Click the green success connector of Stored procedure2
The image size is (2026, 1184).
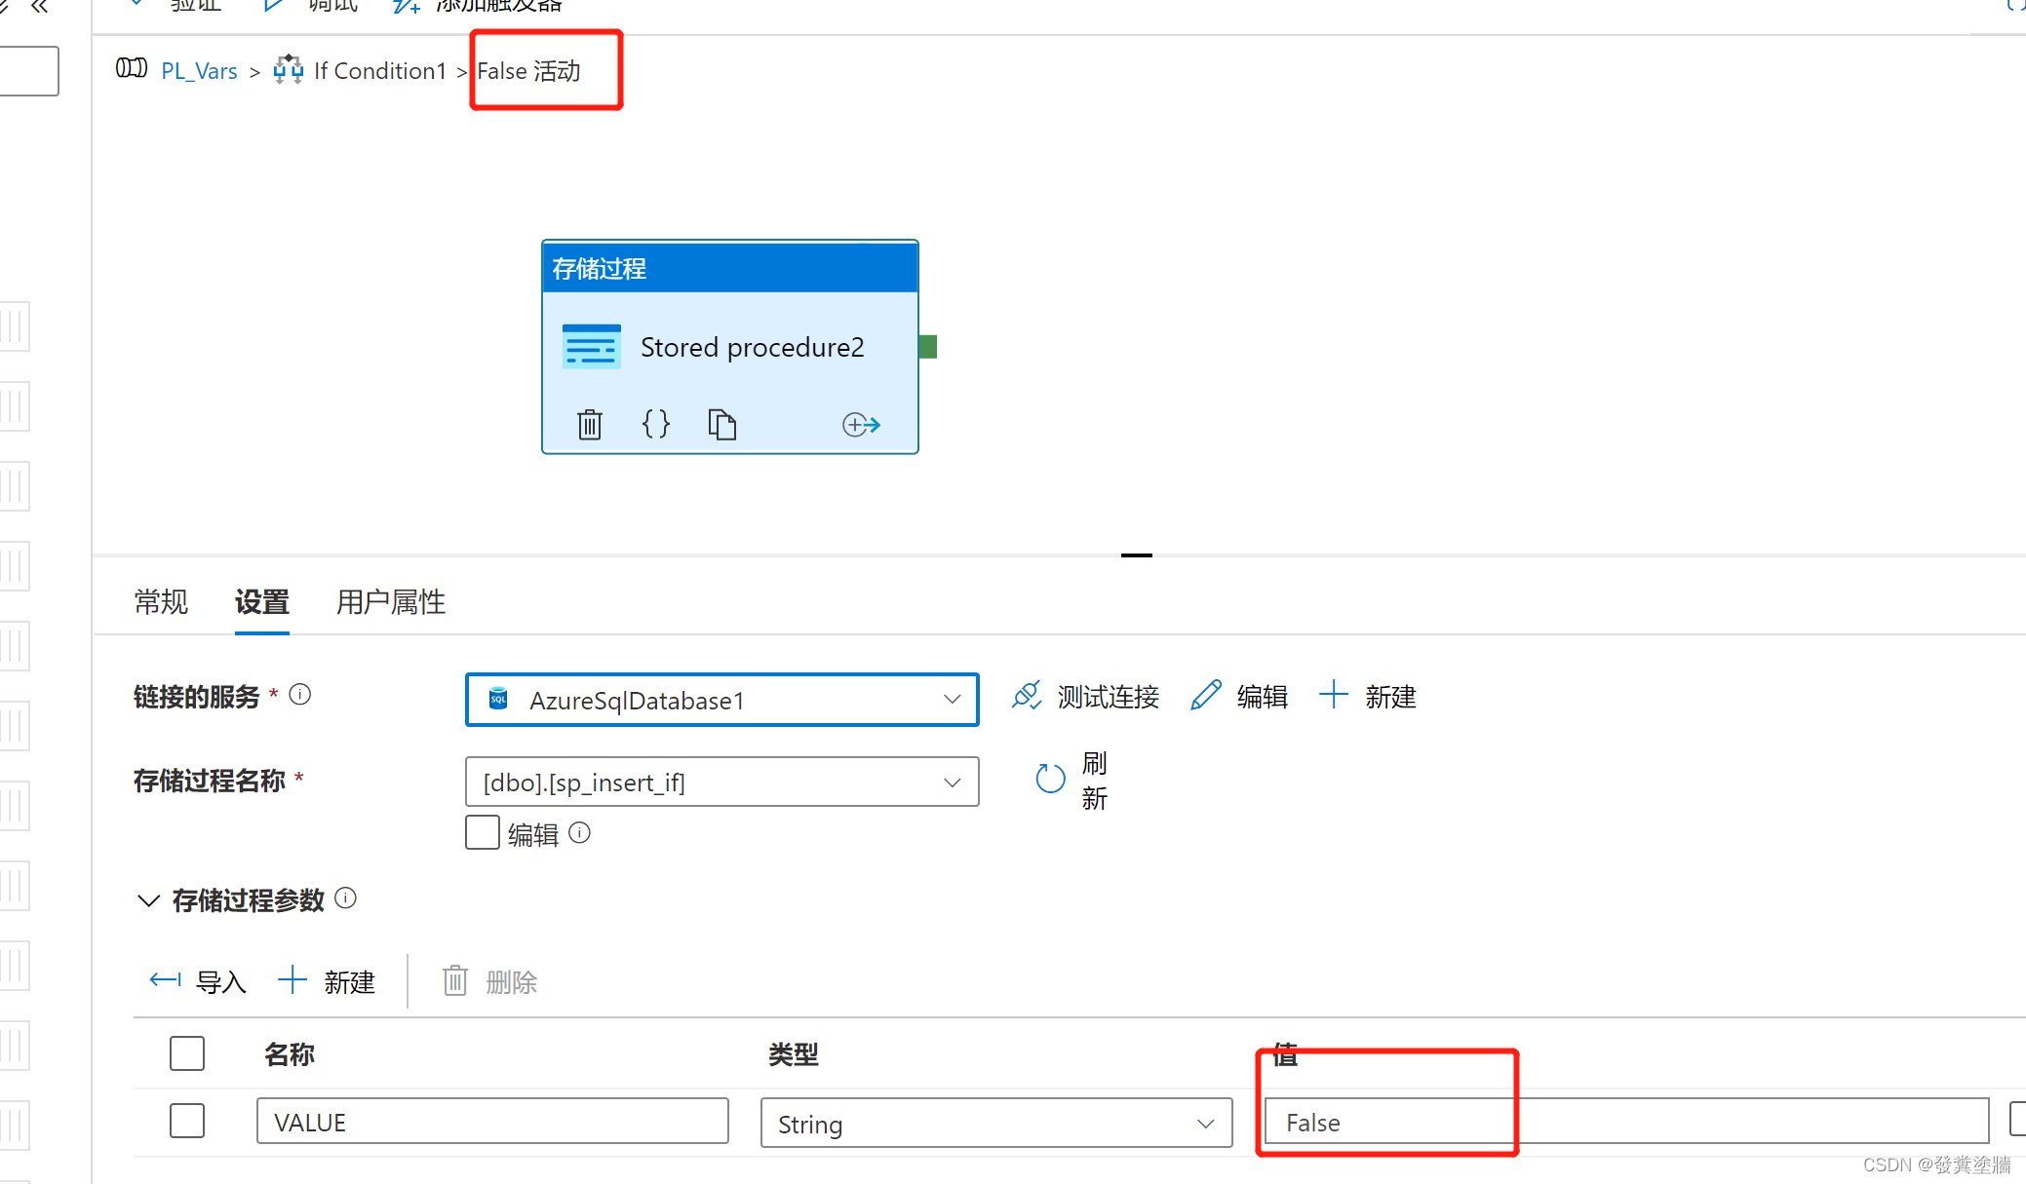click(x=928, y=347)
